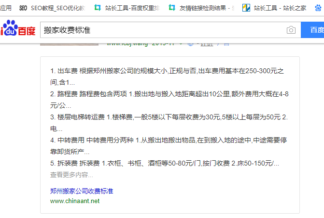The width and height of the screenshot is (324, 218).
Task: Click item 2 路程费 text
Action: (x=169, y=100)
